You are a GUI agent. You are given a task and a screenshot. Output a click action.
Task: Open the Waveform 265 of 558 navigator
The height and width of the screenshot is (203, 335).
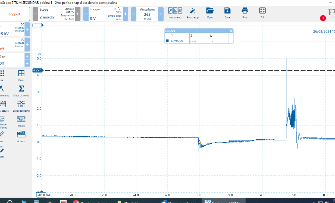click(x=147, y=14)
